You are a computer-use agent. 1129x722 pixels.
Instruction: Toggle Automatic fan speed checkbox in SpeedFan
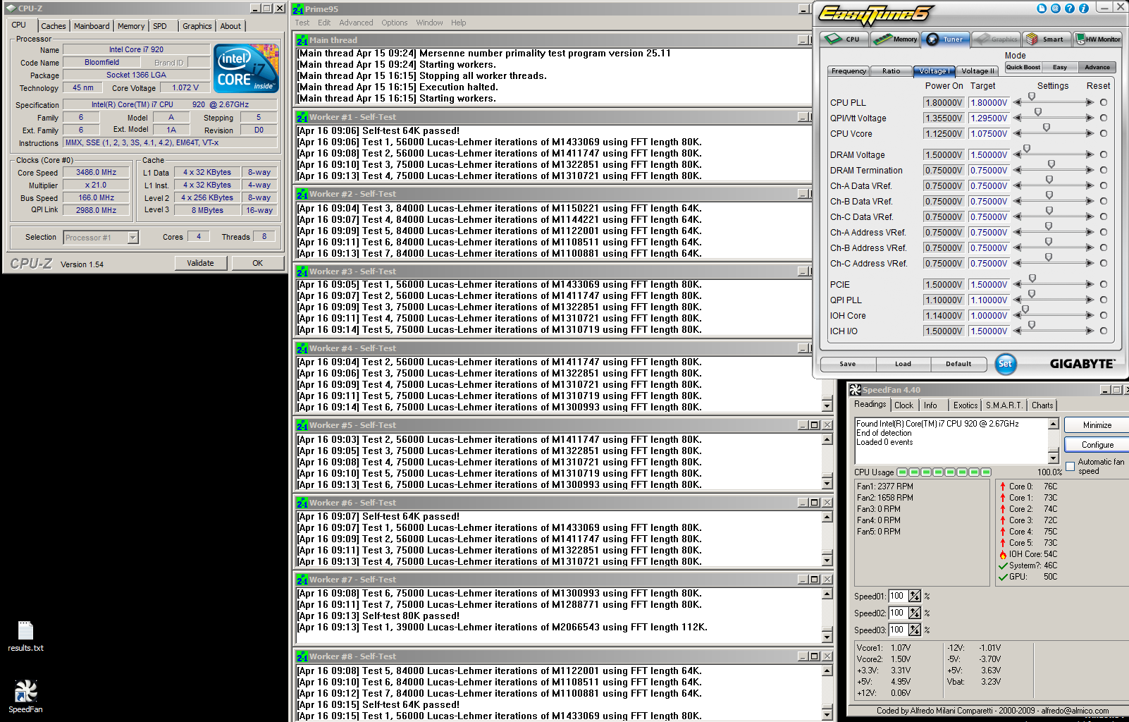click(1071, 466)
